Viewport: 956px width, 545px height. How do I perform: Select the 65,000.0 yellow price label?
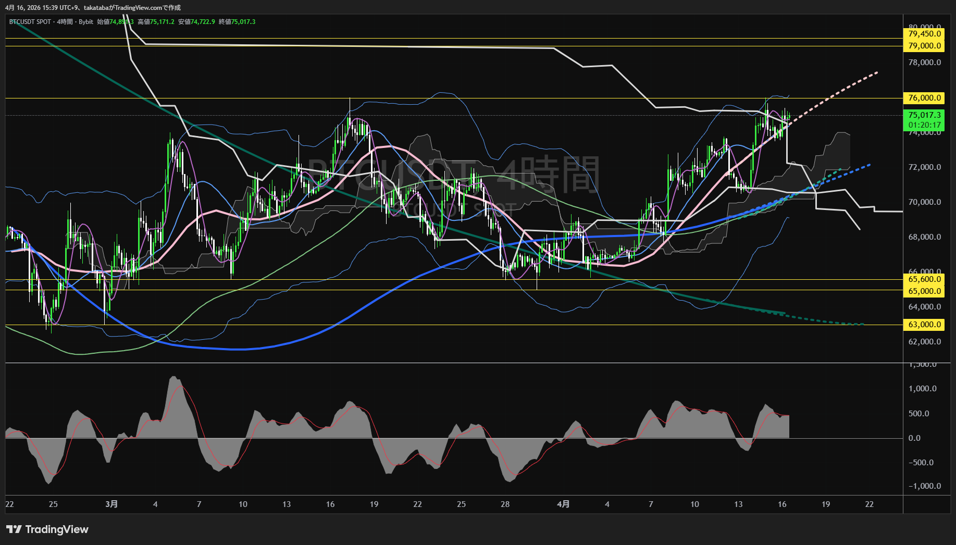point(924,291)
